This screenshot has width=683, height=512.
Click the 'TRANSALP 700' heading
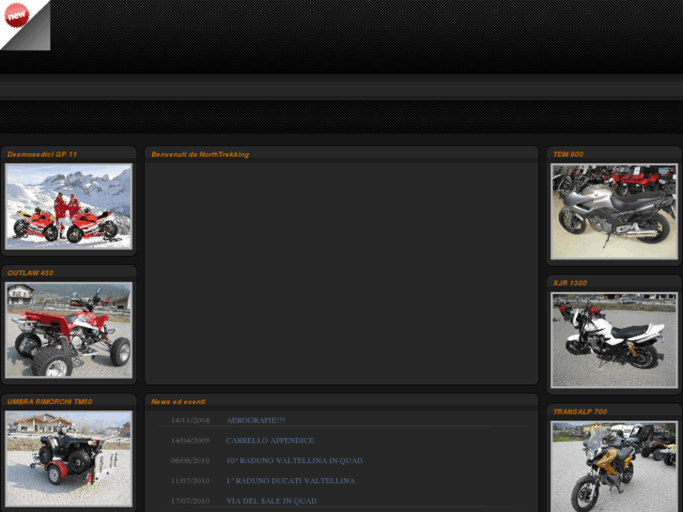tap(580, 411)
